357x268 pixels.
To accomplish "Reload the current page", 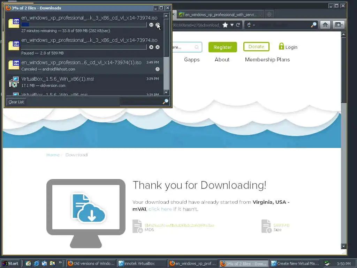I will point(238,25).
